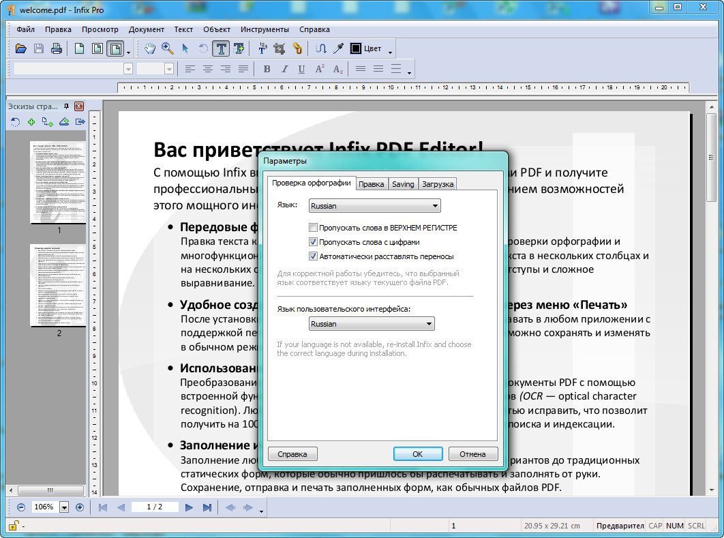Viewport: 724px width, 538px height.
Task: Pick the Eyedropper tool
Action: (338, 48)
